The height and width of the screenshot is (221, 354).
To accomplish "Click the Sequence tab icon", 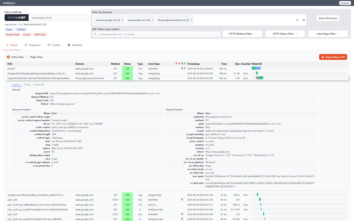I will (26, 45).
